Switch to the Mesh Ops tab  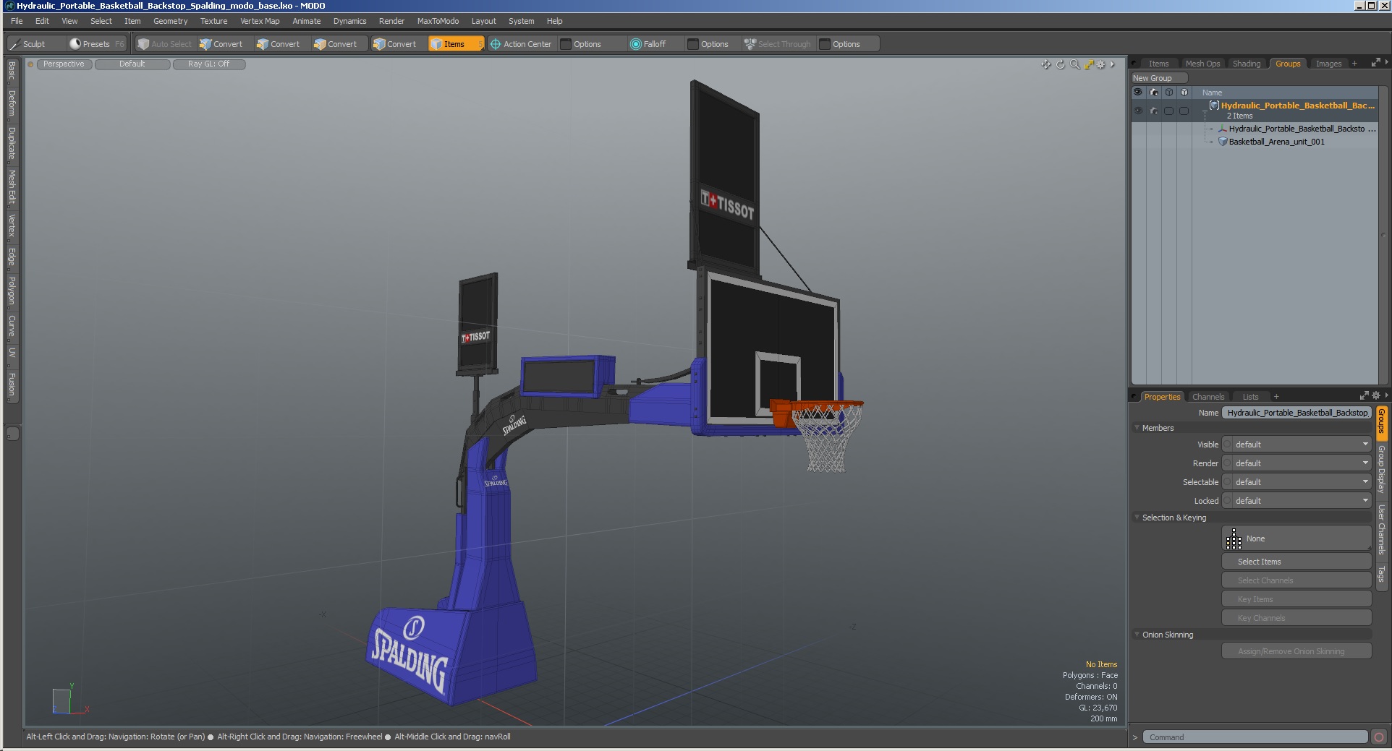[1202, 64]
